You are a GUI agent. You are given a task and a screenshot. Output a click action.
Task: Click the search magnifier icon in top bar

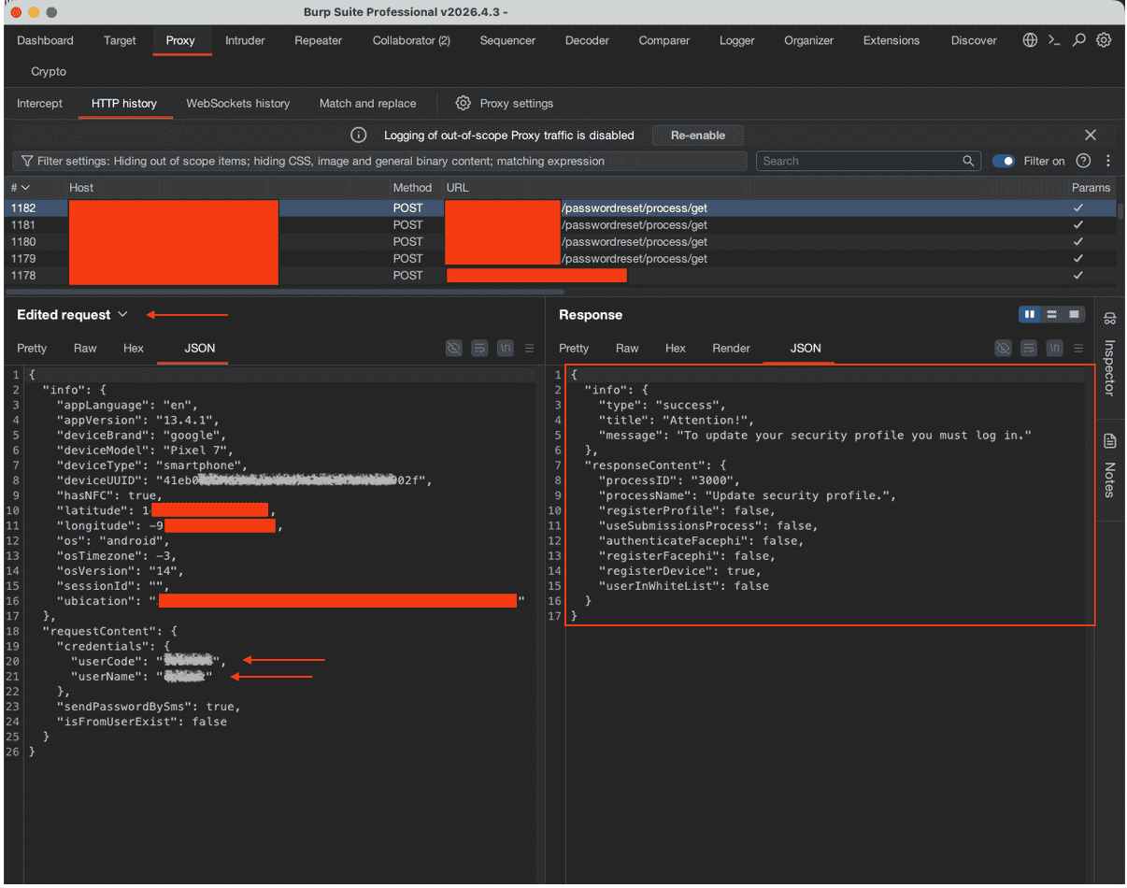1079,40
